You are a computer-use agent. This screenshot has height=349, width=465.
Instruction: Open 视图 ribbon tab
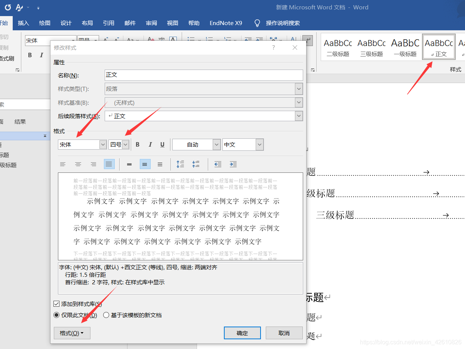pos(172,23)
